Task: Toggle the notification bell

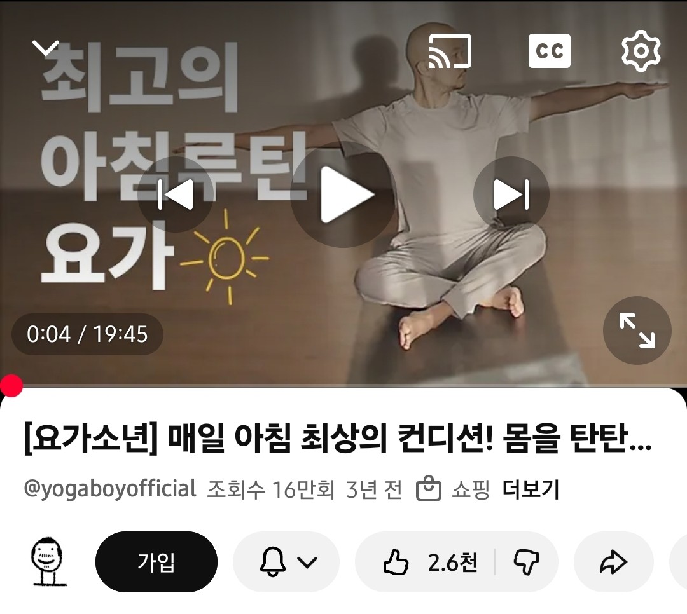Action: 273,562
